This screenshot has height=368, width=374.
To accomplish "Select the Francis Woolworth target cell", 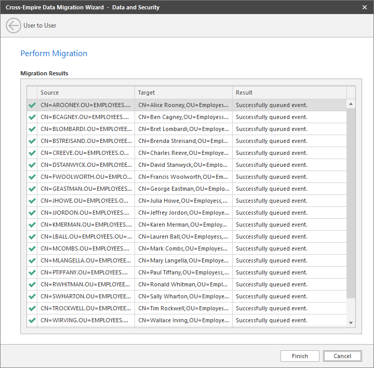I will [x=183, y=177].
